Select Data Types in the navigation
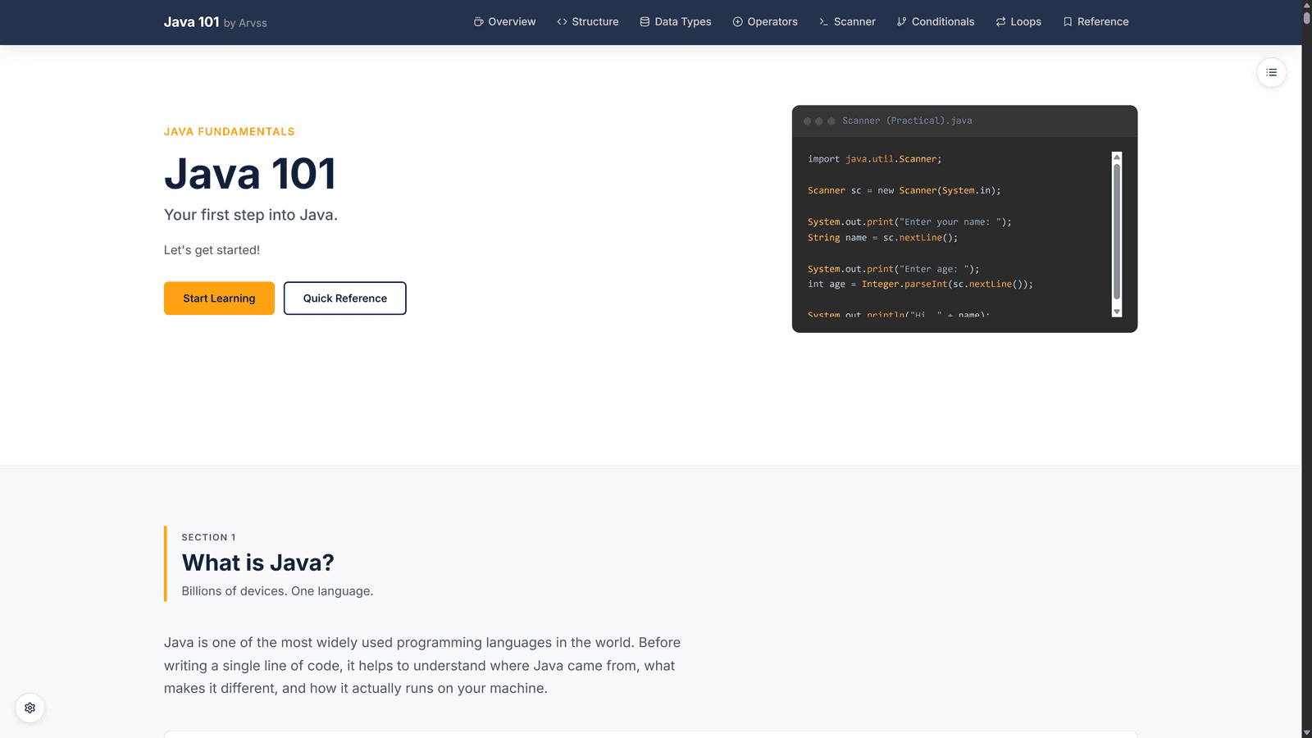This screenshot has width=1312, height=738. point(675,22)
